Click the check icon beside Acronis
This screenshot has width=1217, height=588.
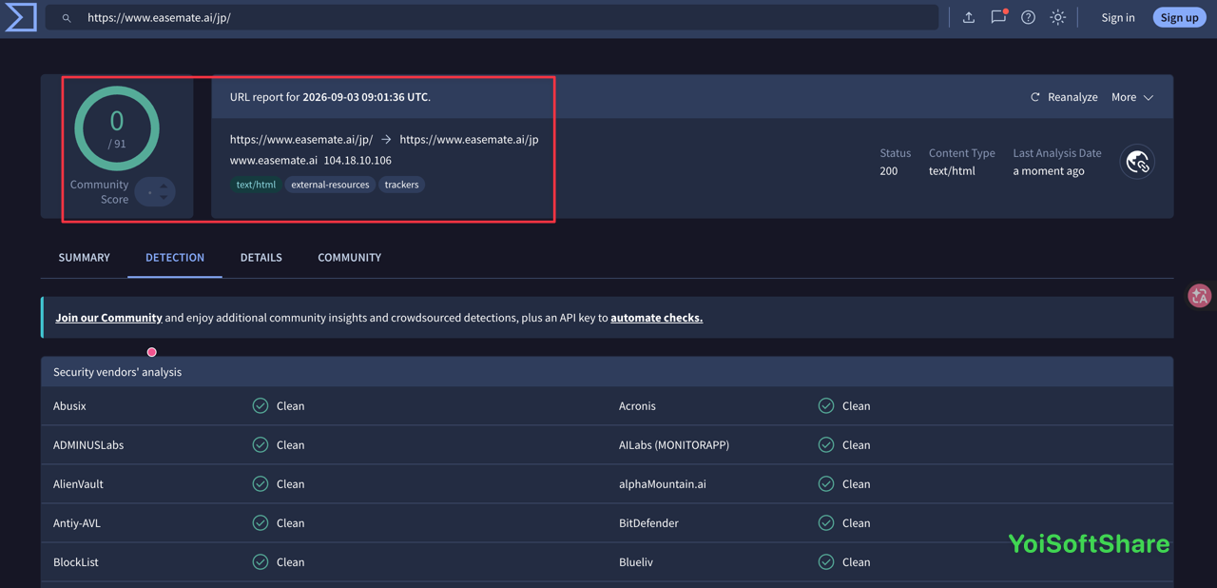click(826, 405)
